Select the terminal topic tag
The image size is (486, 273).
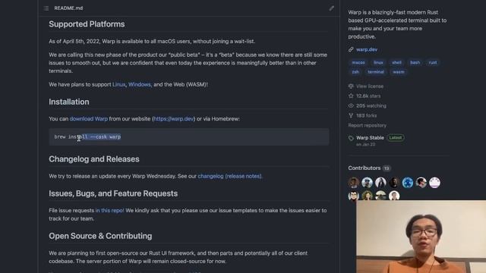(376, 72)
